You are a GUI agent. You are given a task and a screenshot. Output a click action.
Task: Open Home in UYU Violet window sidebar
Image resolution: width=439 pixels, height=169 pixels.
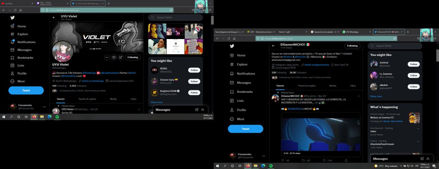click(18, 26)
